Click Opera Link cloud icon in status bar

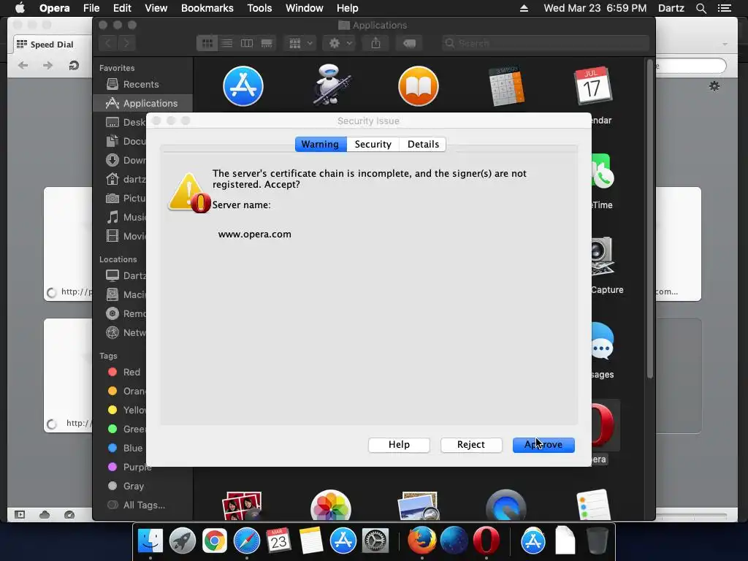[45, 515]
